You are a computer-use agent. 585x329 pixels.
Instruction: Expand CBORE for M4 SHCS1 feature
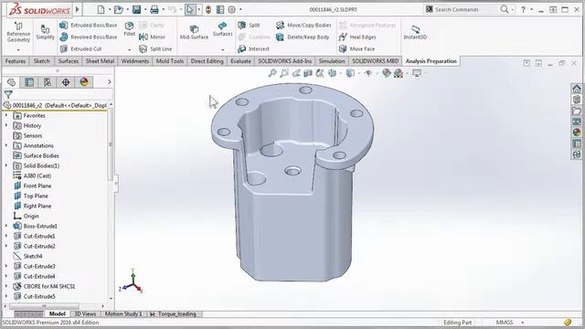click(6, 286)
